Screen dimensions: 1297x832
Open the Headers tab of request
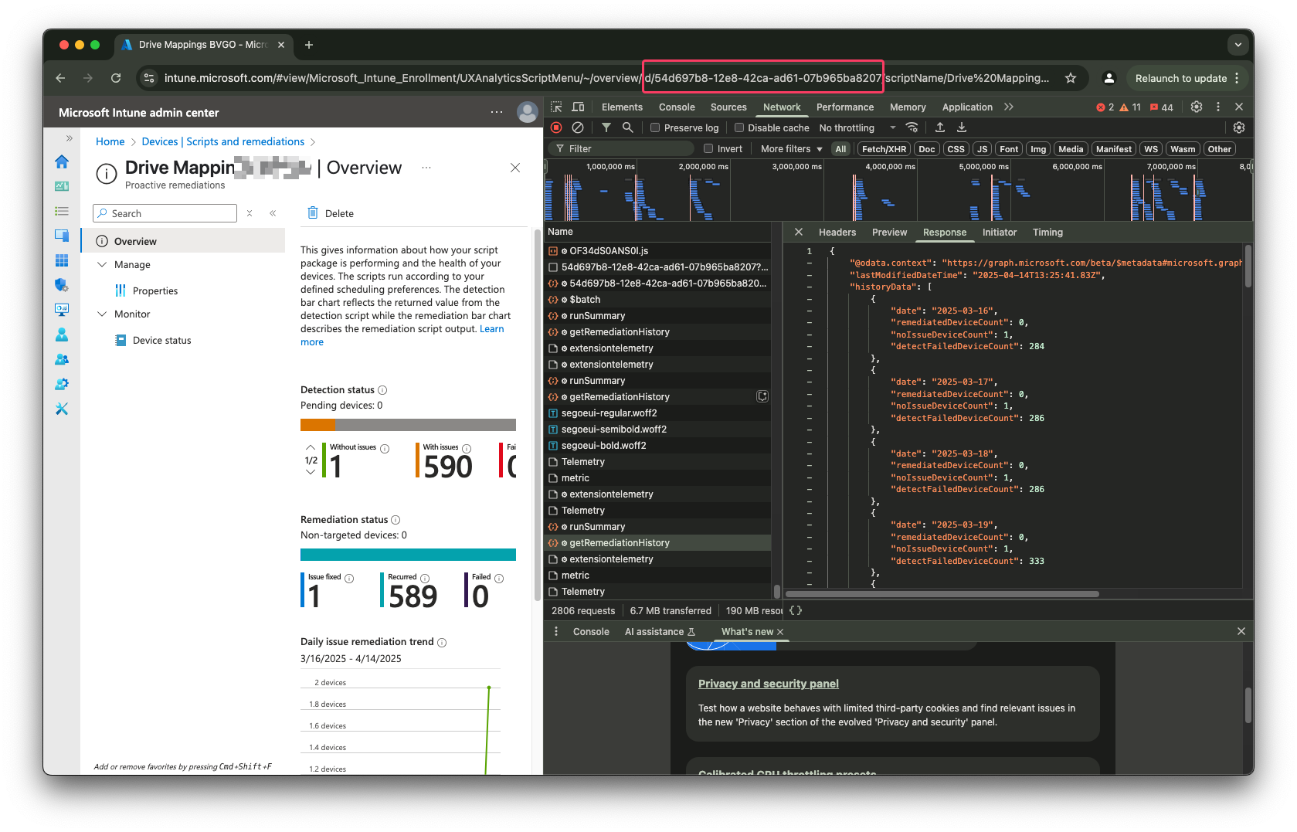coord(837,233)
